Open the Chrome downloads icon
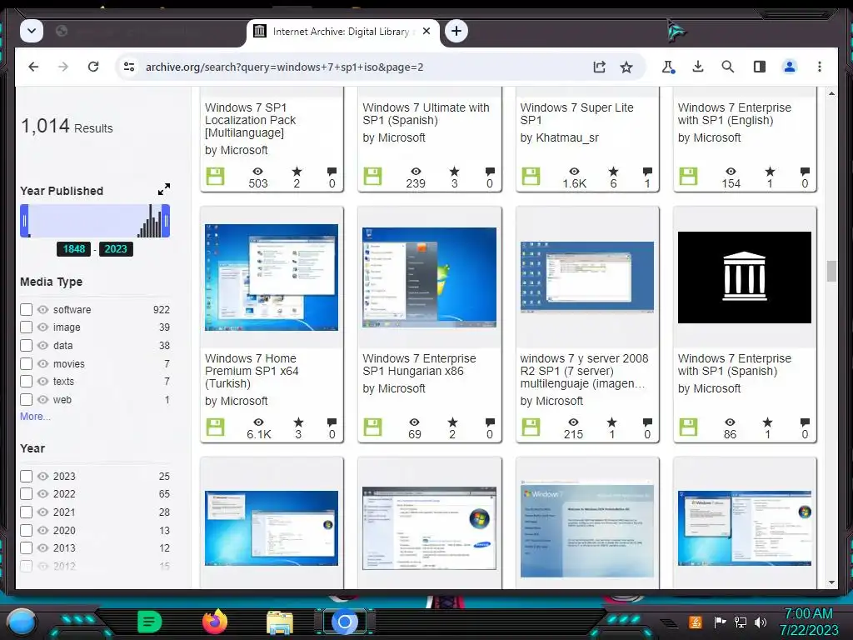853x640 pixels. (698, 67)
